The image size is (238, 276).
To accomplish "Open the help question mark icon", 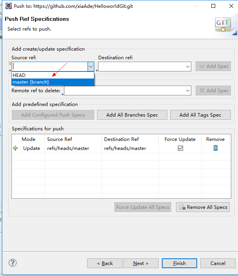I will coord(13,263).
